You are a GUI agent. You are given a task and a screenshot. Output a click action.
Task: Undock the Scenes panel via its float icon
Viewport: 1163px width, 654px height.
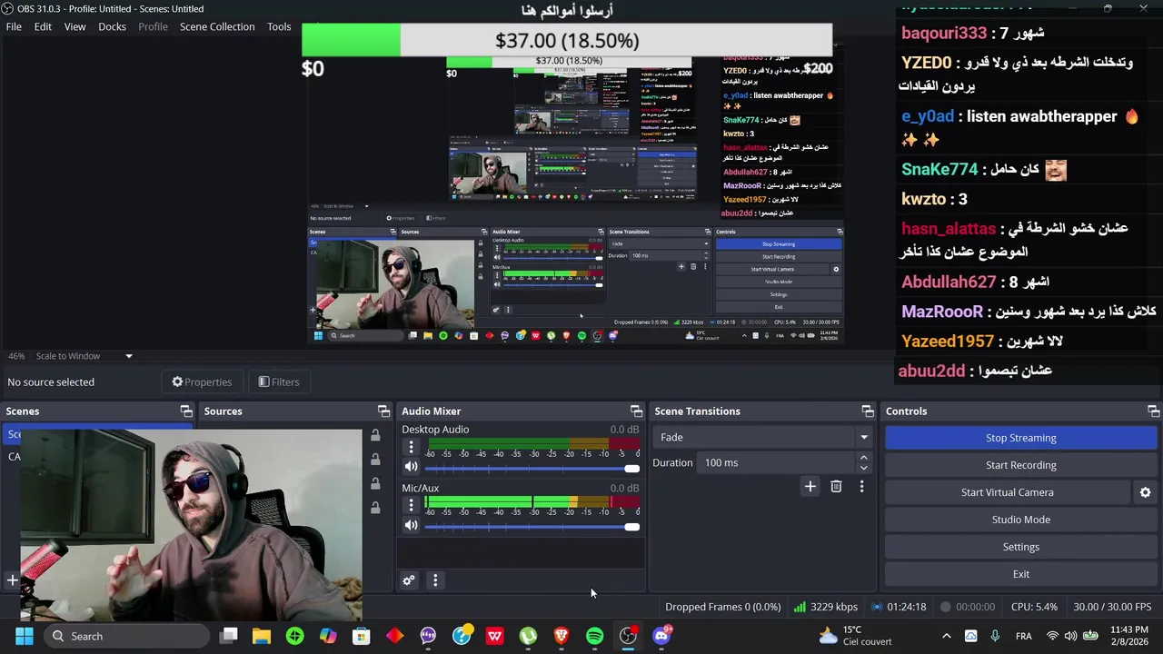186,411
